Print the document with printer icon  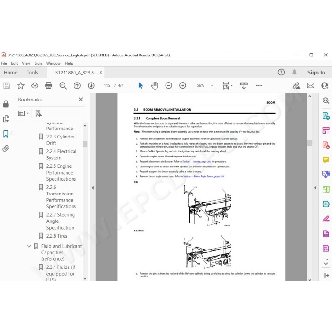coord(48,85)
